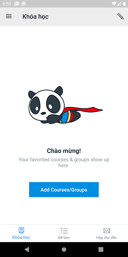Image resolution: width=128 pixels, height=257 pixels.
Task: Tap the Android back triangle
Action: pyautogui.click(x=27, y=250)
